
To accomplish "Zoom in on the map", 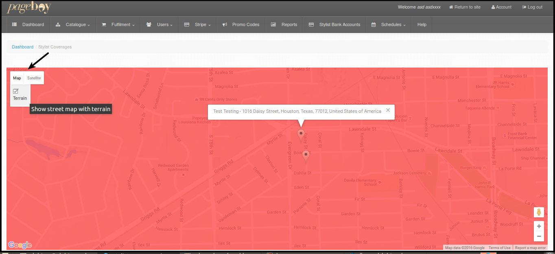I will (x=539, y=226).
